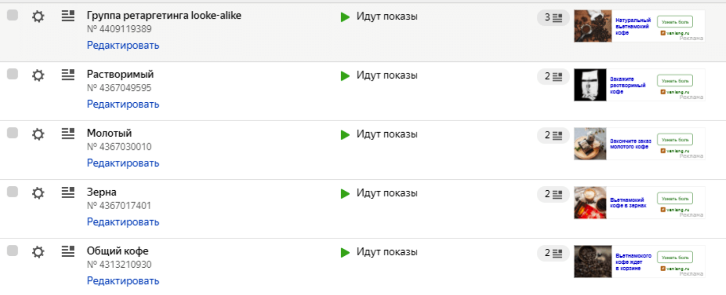Open gear settings for Растворимый group
Viewport: 726px width, 295px height.
tap(38, 75)
